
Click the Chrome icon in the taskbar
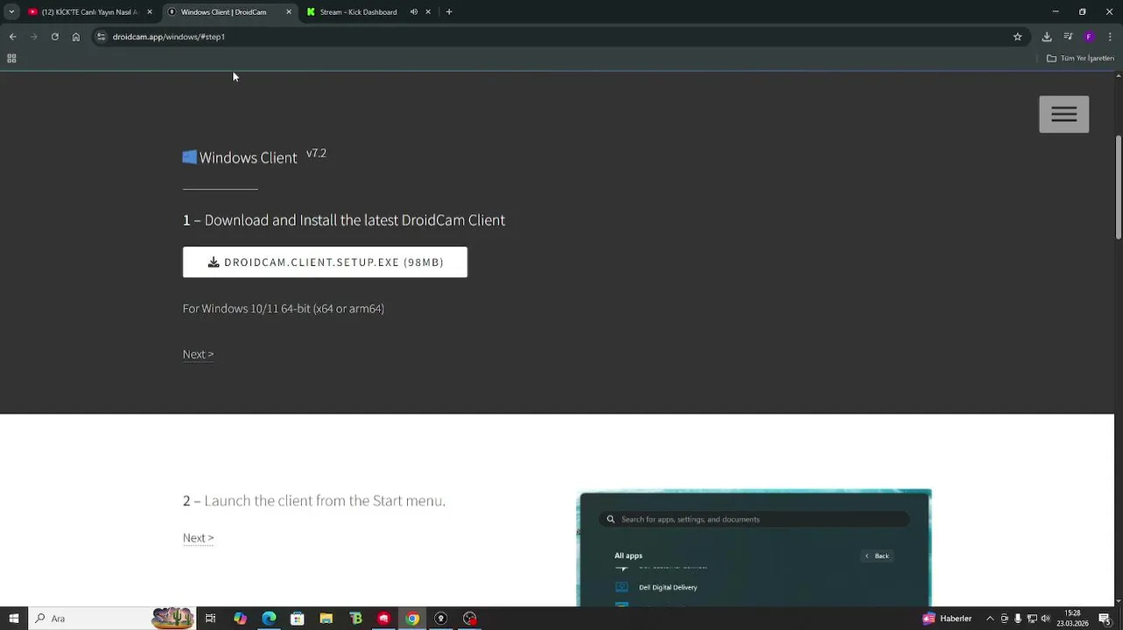[412, 619]
